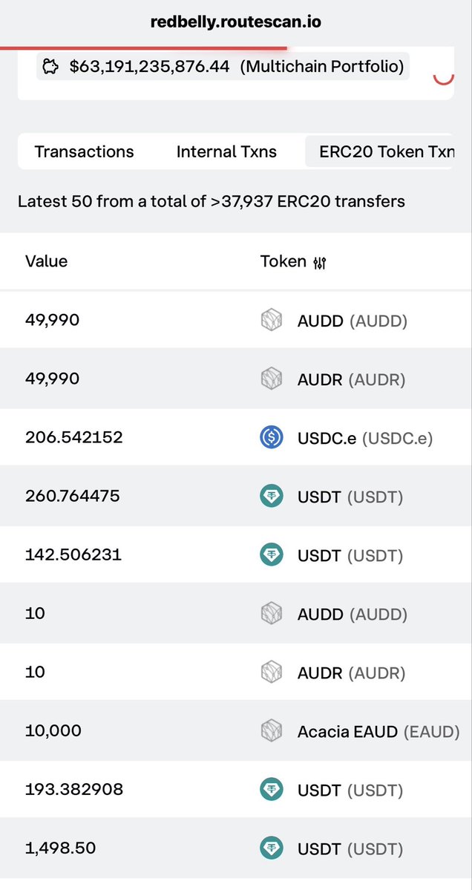Image resolution: width=472 pixels, height=890 pixels.
Task: Click the USDC.e blue dollar token icon
Action: pos(271,438)
